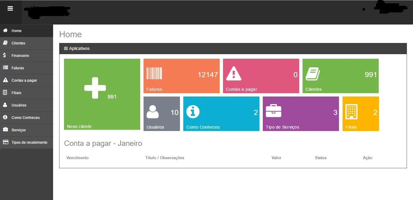Click the Contas a pagar warning icon in sidebar
Screen dimensions: 413x200
pyautogui.click(x=5, y=80)
